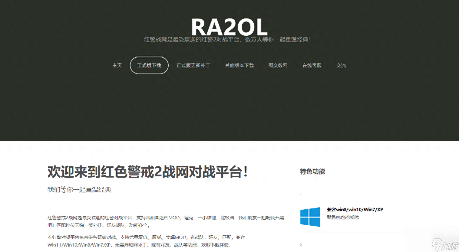Screen dimensions: 459x252
Task: Click the paragraph starting 本红警对战平台免费供各玩家对战
Action: (x=146, y=241)
